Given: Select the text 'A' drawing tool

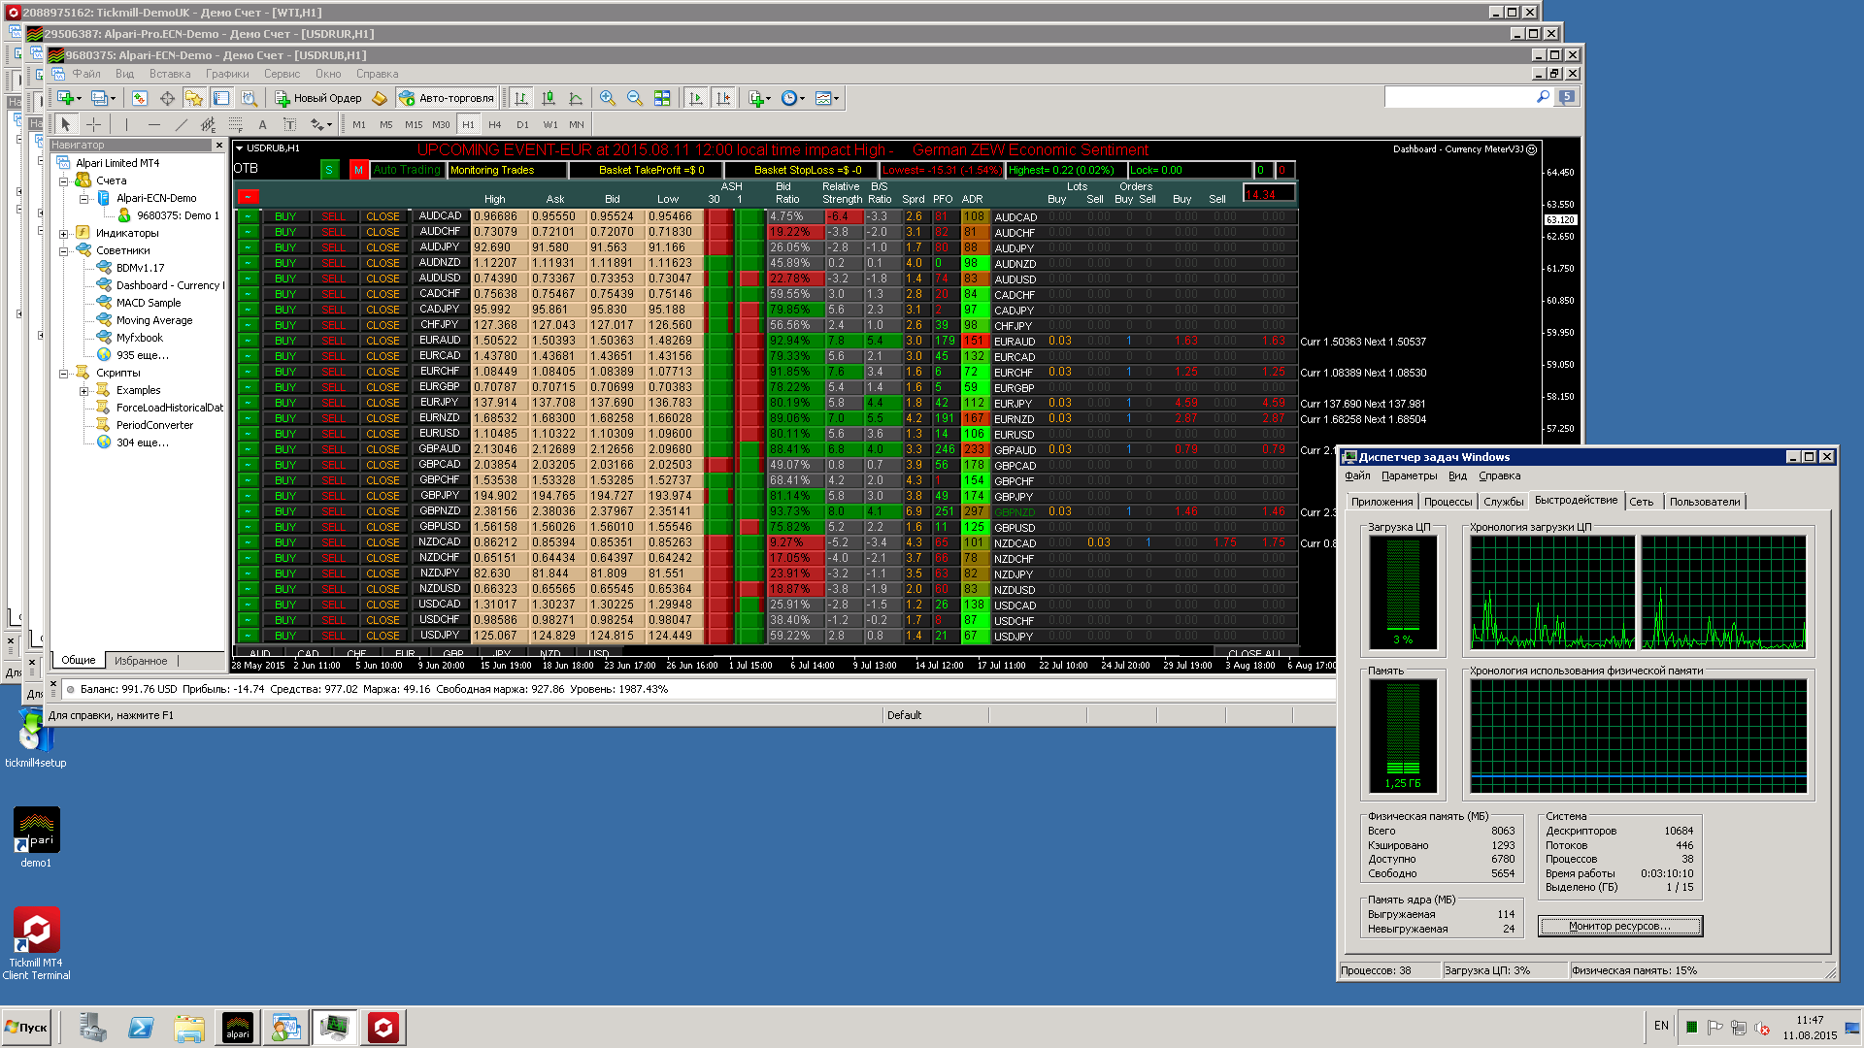Looking at the screenshot, I should 262,124.
